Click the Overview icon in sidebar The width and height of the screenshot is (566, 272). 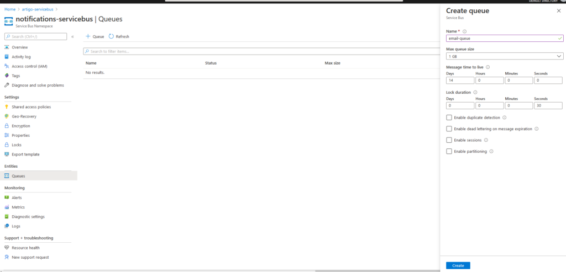point(7,47)
